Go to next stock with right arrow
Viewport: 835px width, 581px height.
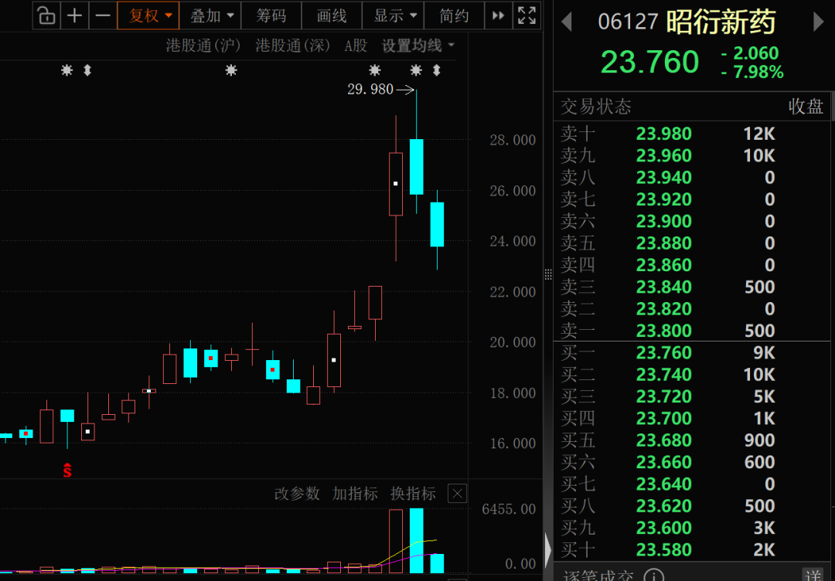(x=819, y=22)
